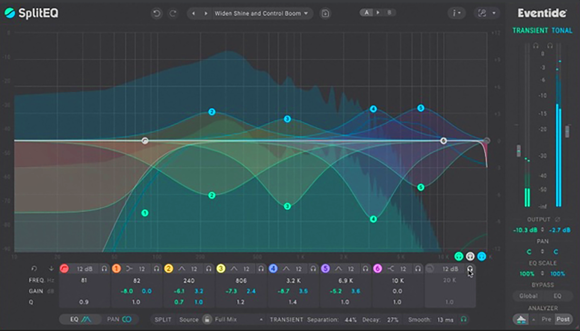Open band 2 peak shape selector

pos(181,269)
